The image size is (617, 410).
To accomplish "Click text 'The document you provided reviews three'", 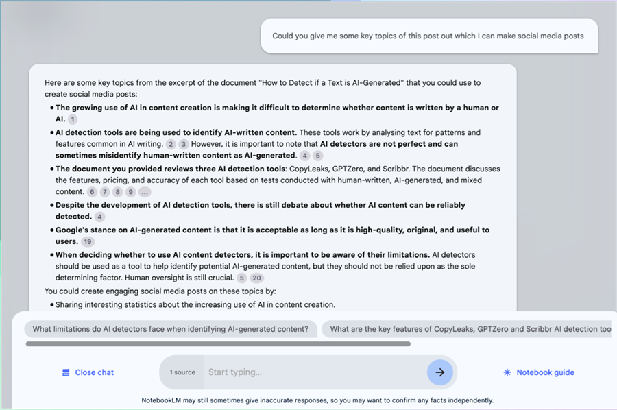I will point(171,169).
